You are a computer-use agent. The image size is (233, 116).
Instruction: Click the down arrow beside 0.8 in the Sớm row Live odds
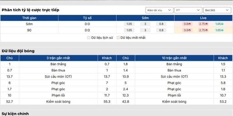click(x=190, y=24)
